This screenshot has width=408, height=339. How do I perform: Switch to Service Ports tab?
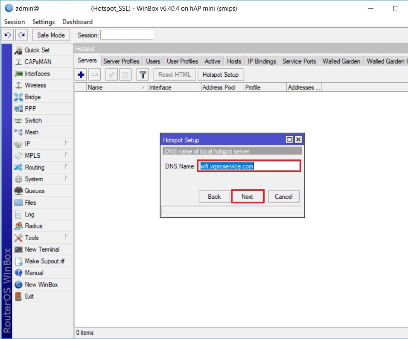click(x=299, y=61)
